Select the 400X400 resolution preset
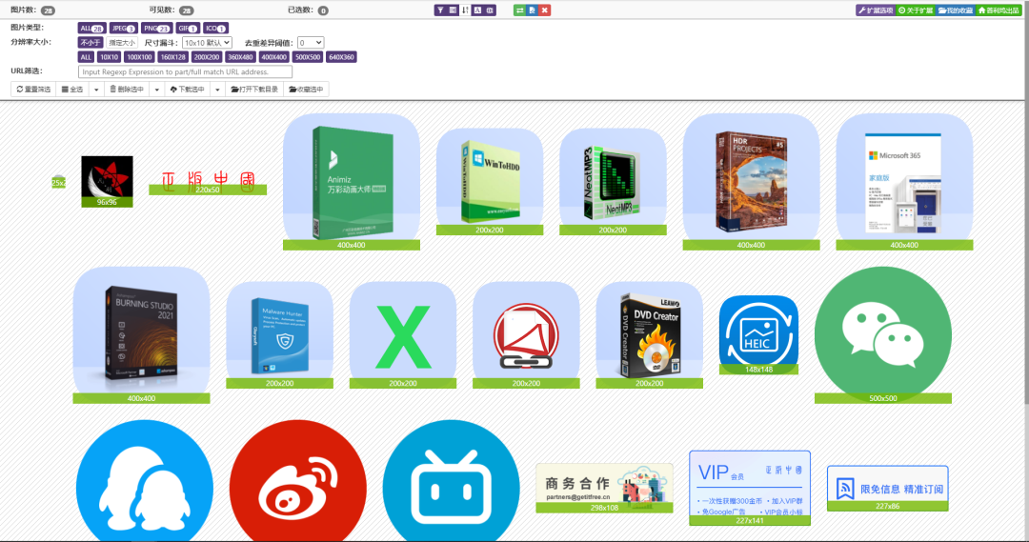Image resolution: width=1029 pixels, height=542 pixels. click(273, 57)
